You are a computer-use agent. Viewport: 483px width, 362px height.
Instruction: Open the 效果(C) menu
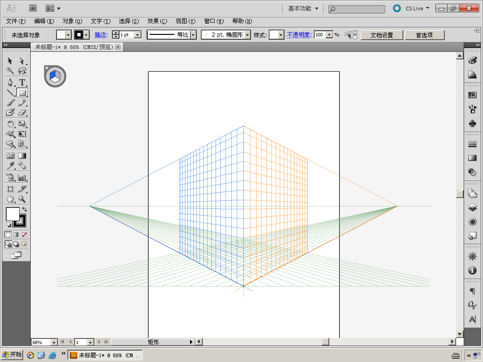pyautogui.click(x=157, y=21)
